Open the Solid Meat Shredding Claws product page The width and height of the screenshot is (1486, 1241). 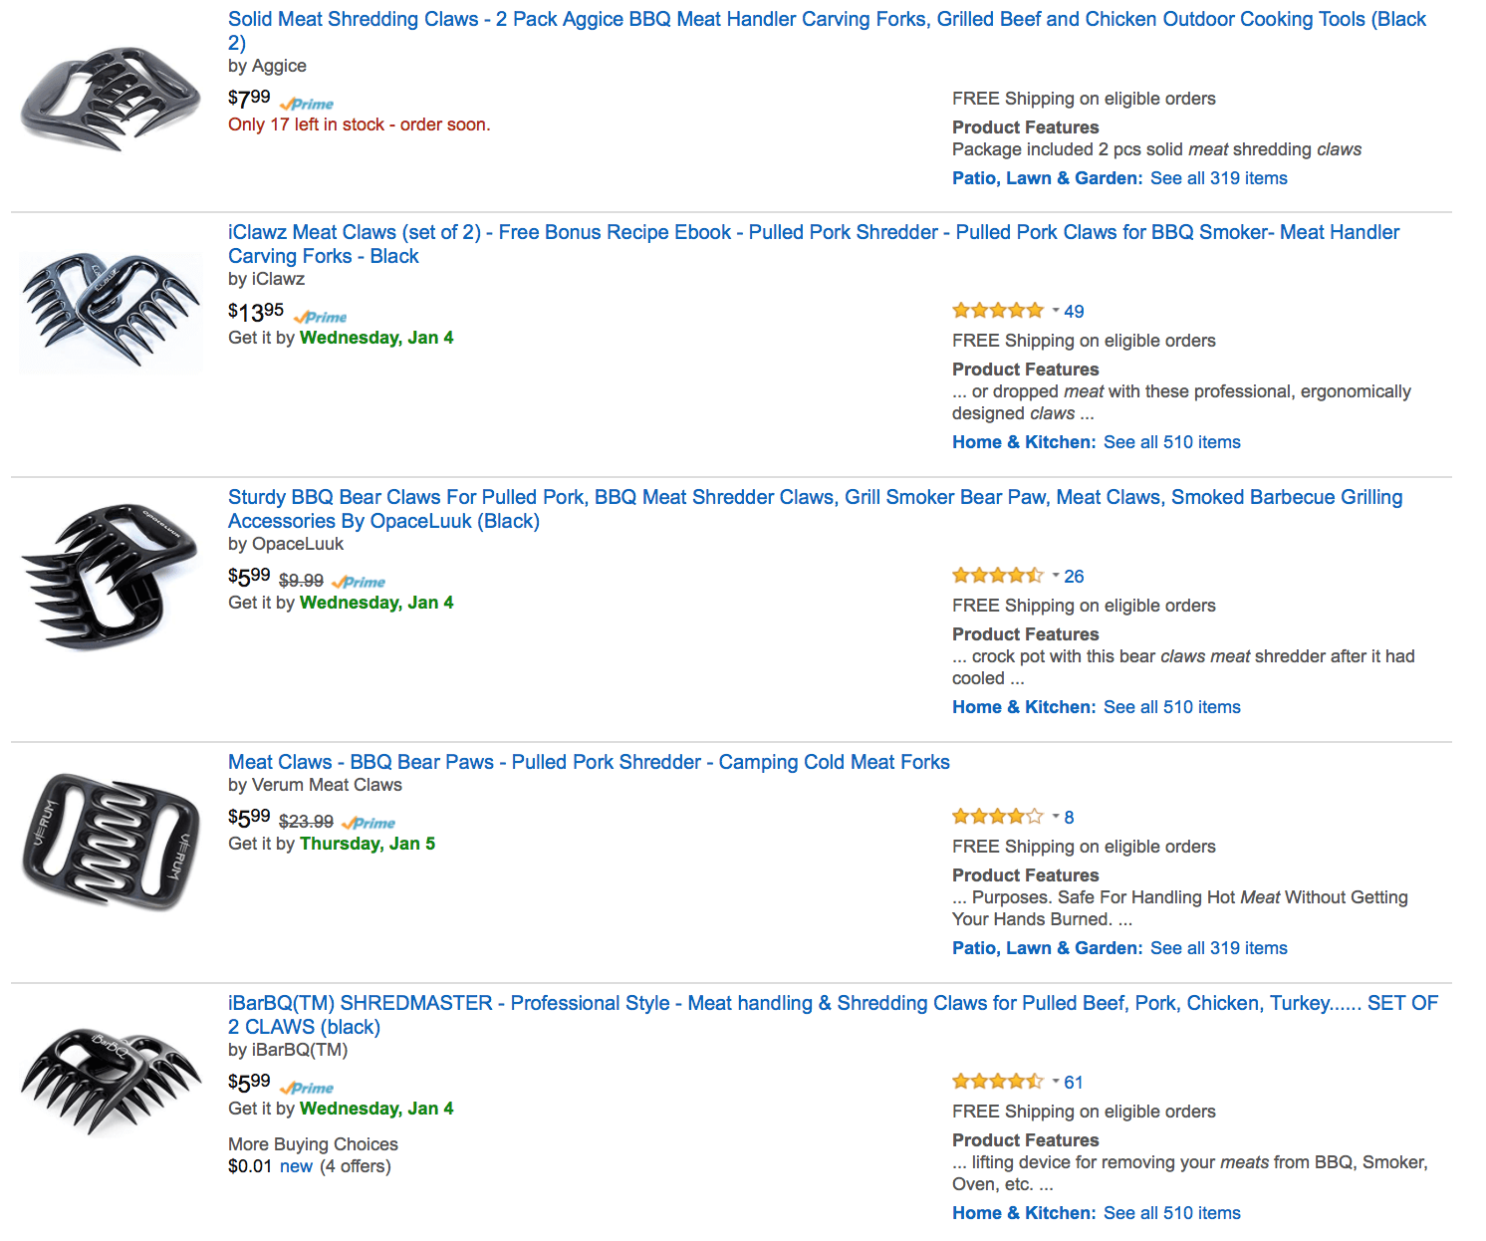pyautogui.click(x=697, y=19)
